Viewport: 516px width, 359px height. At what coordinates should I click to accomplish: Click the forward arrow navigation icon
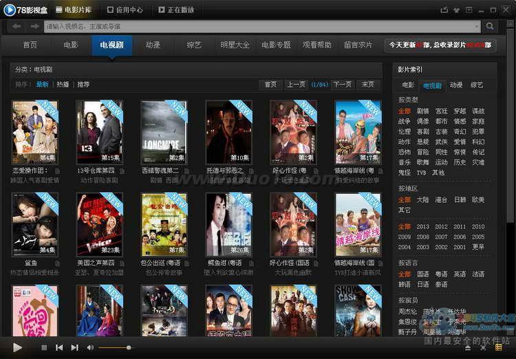[34, 26]
